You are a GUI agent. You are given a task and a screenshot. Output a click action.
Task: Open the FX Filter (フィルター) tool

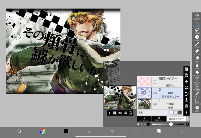[x=197, y=38]
